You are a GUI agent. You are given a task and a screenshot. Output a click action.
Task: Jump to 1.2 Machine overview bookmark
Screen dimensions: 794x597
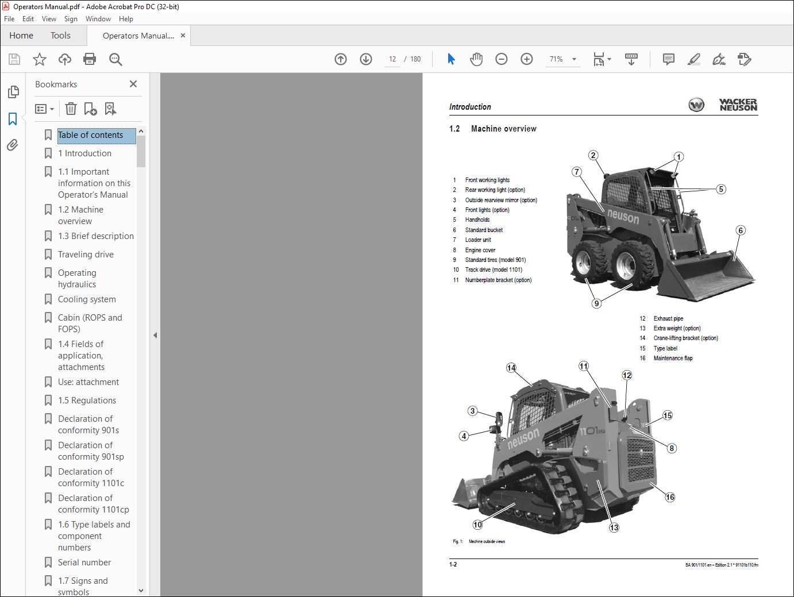[80, 215]
